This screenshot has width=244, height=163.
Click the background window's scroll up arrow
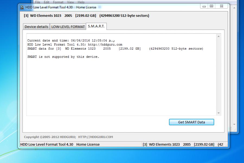coord(234,8)
